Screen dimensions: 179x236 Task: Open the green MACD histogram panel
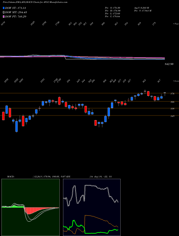tap(30, 207)
